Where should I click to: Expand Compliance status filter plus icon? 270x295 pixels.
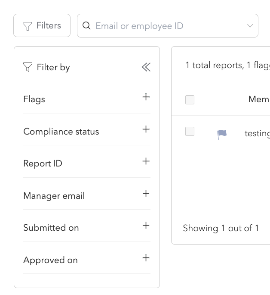coord(146,129)
